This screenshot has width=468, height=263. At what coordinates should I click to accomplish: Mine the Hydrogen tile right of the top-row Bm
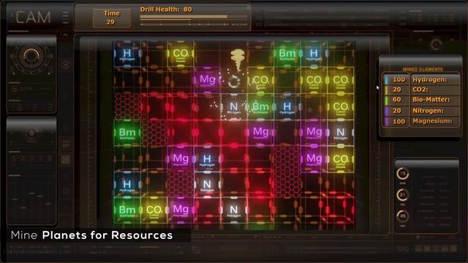(314, 54)
